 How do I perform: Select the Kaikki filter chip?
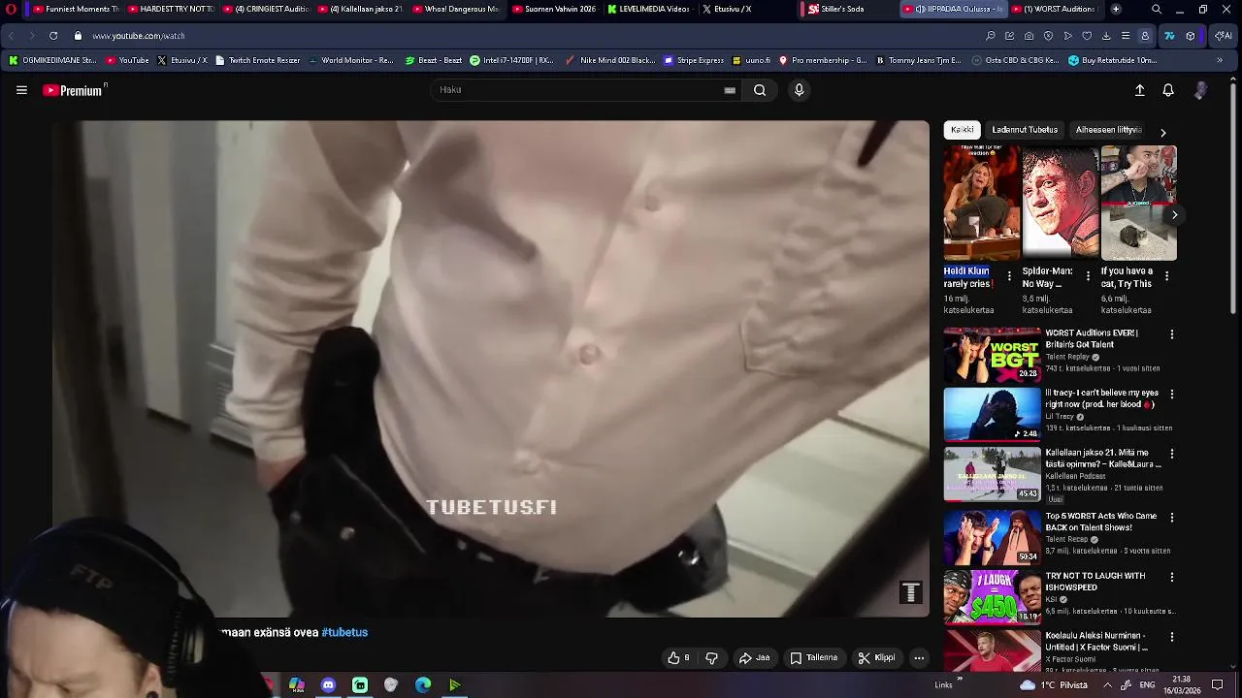coord(963,130)
